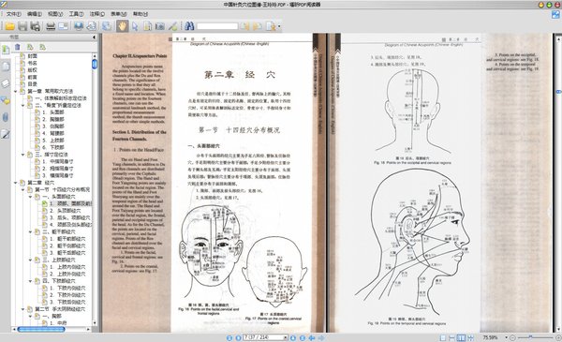The height and width of the screenshot is (342, 562).
Task: Collapse the bookmarks panel with the arrow
Action: pyautogui.click(x=95, y=37)
